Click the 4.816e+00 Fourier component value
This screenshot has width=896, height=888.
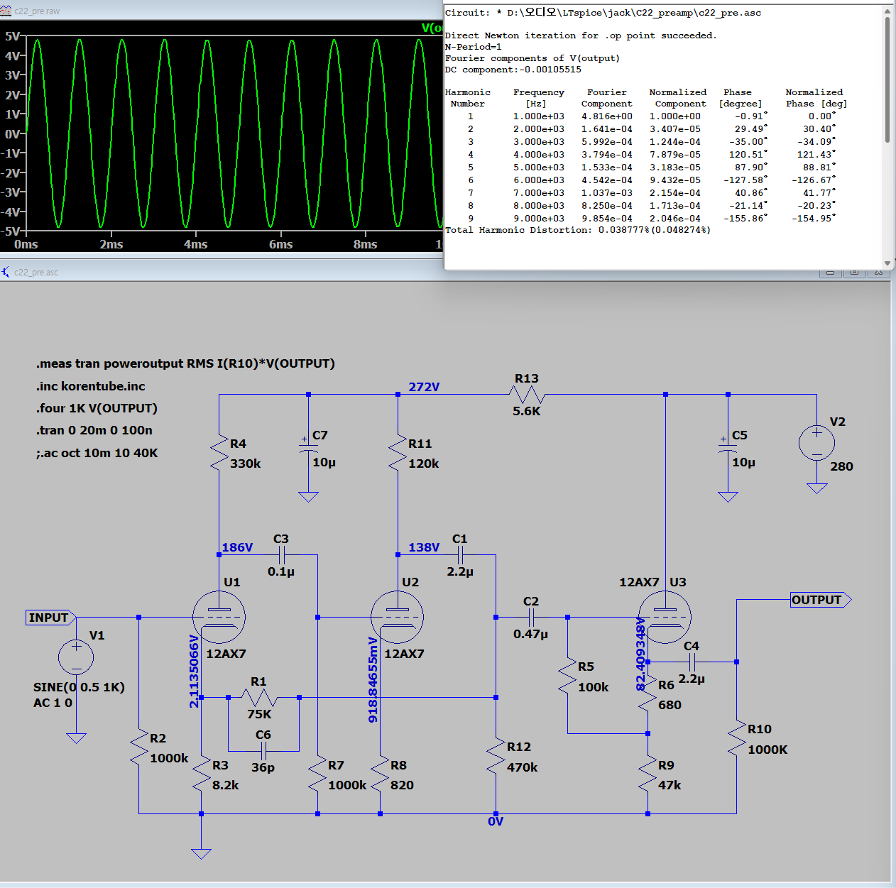coord(607,116)
